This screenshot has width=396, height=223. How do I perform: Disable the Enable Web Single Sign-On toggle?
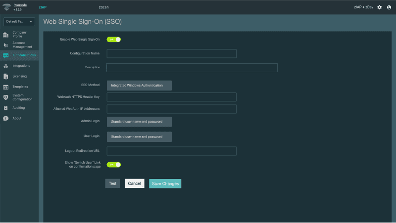pyautogui.click(x=114, y=40)
